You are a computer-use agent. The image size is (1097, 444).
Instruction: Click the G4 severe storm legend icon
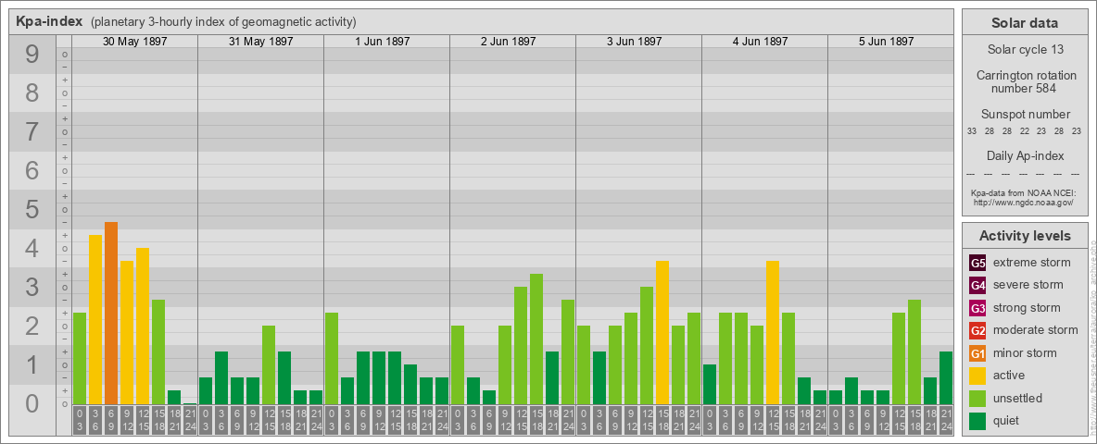[x=977, y=285]
